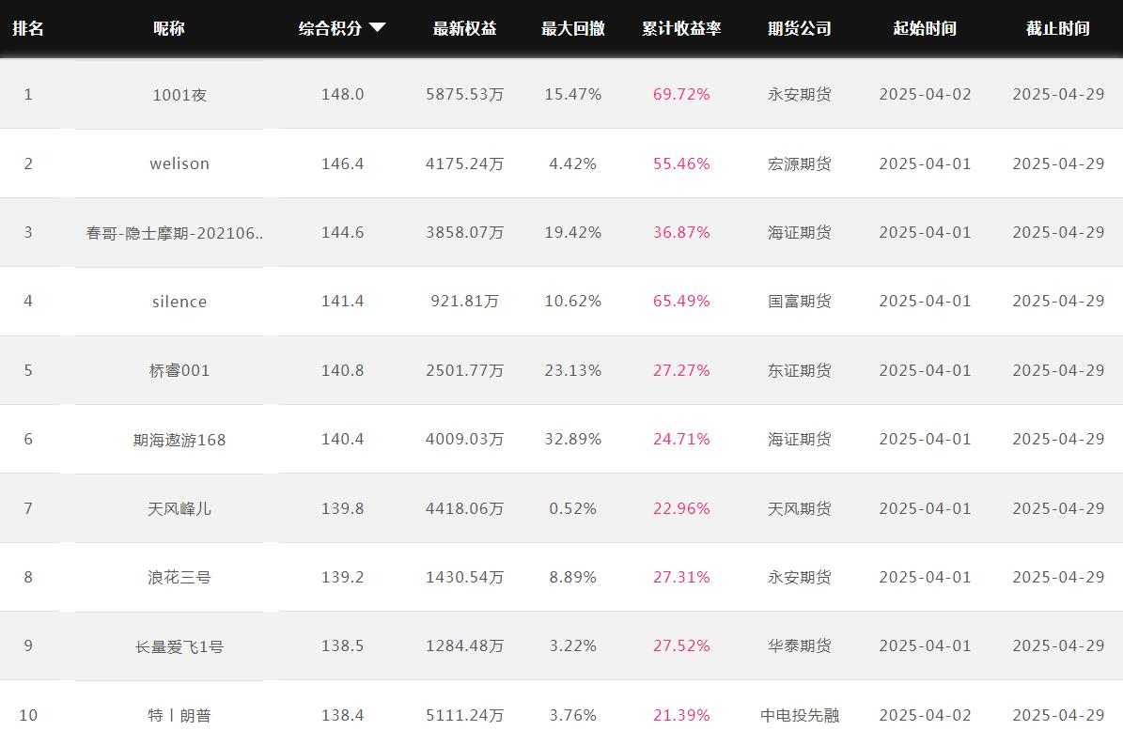Select return rate 27.52%

pos(681,645)
